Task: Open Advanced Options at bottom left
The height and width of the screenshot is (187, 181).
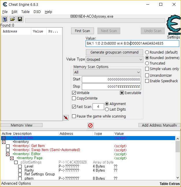Action: coord(16,183)
